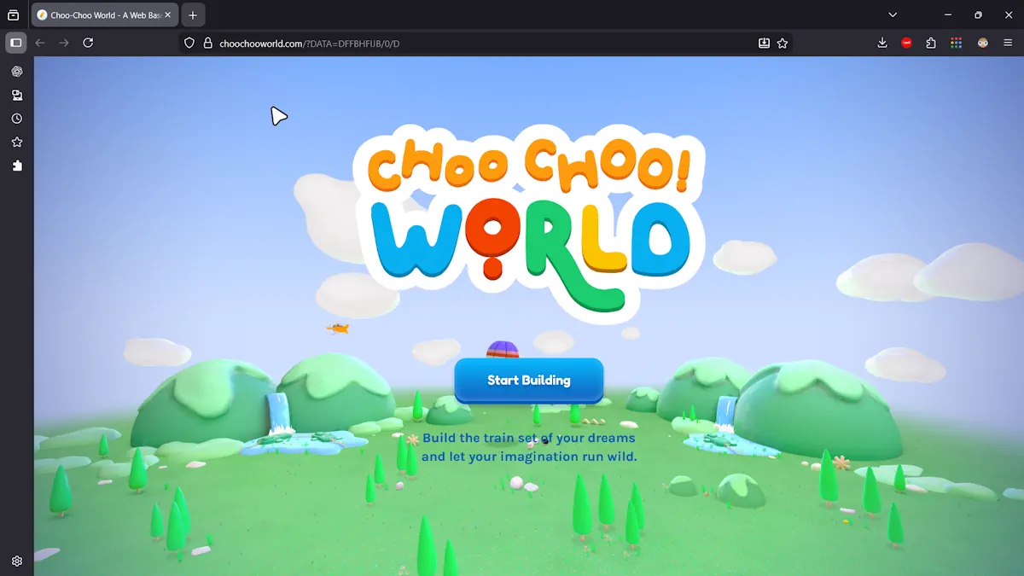Open the Bookmarks star in the sidebar
Image resolution: width=1024 pixels, height=576 pixels.
[16, 143]
